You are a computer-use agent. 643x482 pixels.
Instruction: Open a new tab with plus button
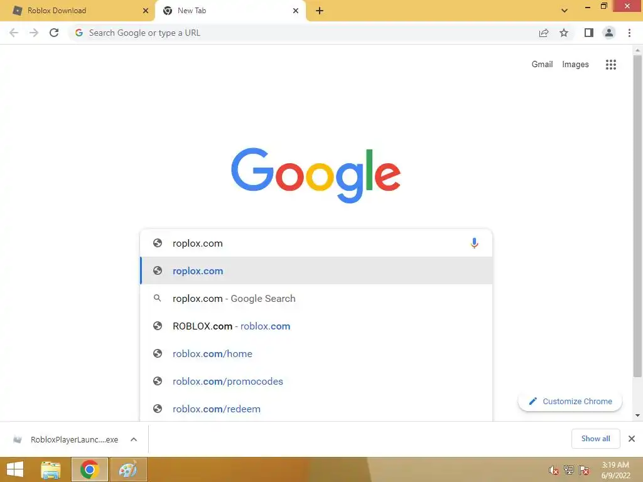[x=320, y=11]
